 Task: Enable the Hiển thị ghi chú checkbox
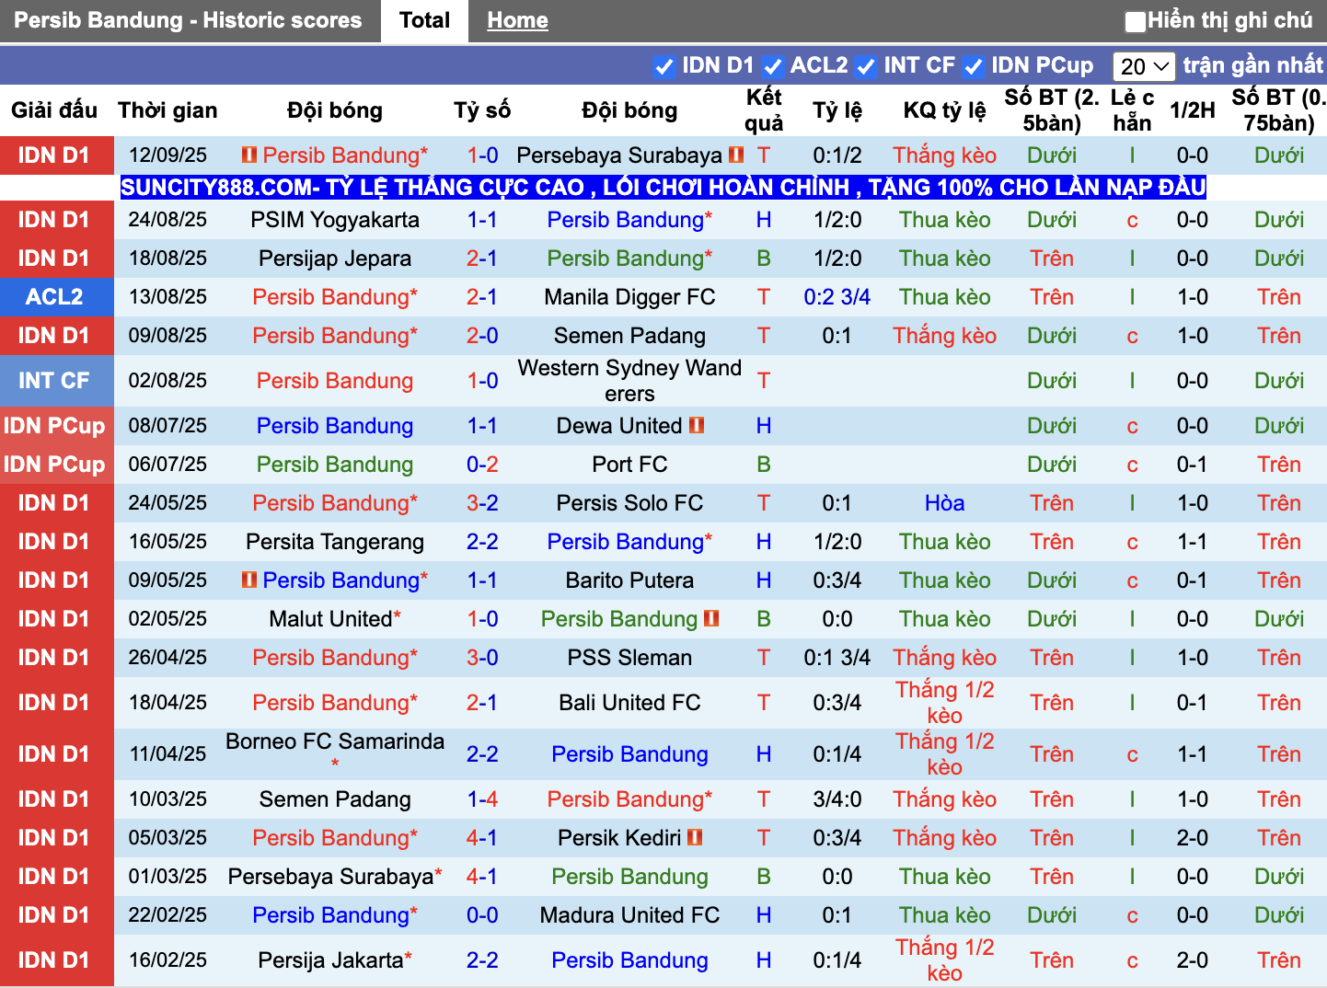coord(1136,21)
